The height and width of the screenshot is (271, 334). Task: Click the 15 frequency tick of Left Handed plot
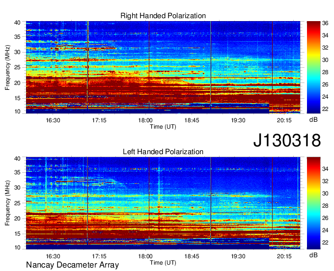click(x=17, y=234)
